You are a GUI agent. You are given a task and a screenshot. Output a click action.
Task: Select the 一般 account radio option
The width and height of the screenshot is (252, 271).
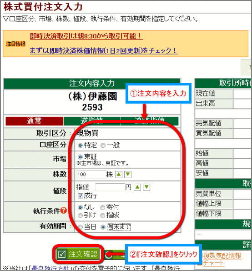tap(103, 146)
